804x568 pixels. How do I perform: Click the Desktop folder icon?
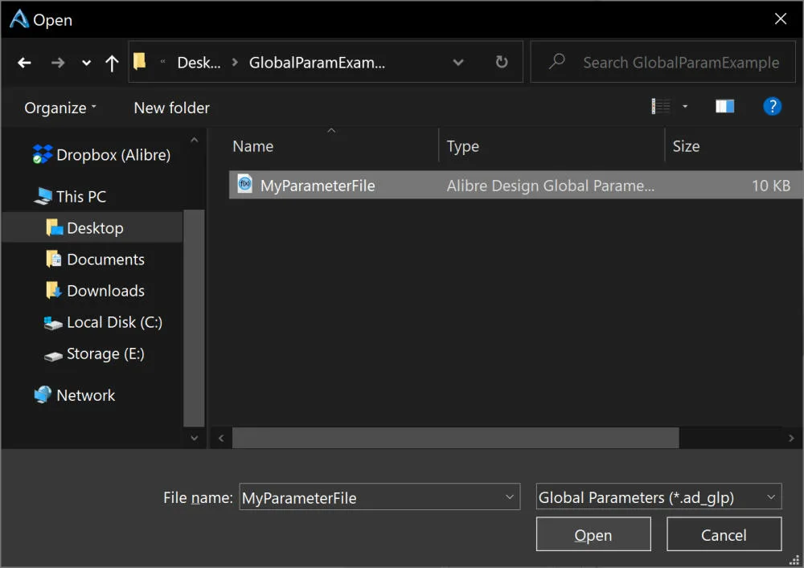55,227
